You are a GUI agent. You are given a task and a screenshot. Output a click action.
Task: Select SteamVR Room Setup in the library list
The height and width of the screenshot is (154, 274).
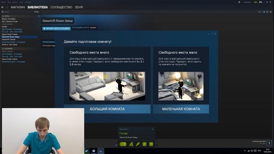click(19, 37)
